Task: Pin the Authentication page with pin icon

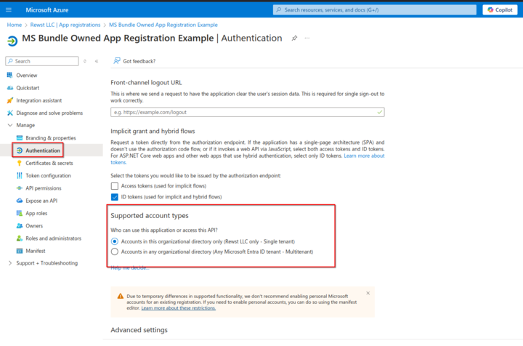Action: (294, 39)
